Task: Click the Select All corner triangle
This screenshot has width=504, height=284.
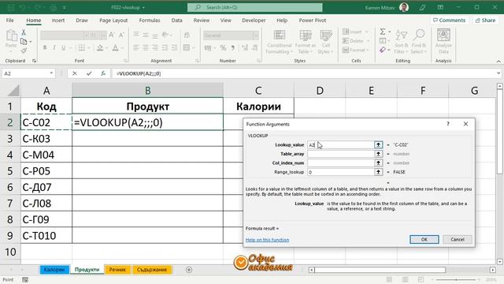Action: point(13,91)
